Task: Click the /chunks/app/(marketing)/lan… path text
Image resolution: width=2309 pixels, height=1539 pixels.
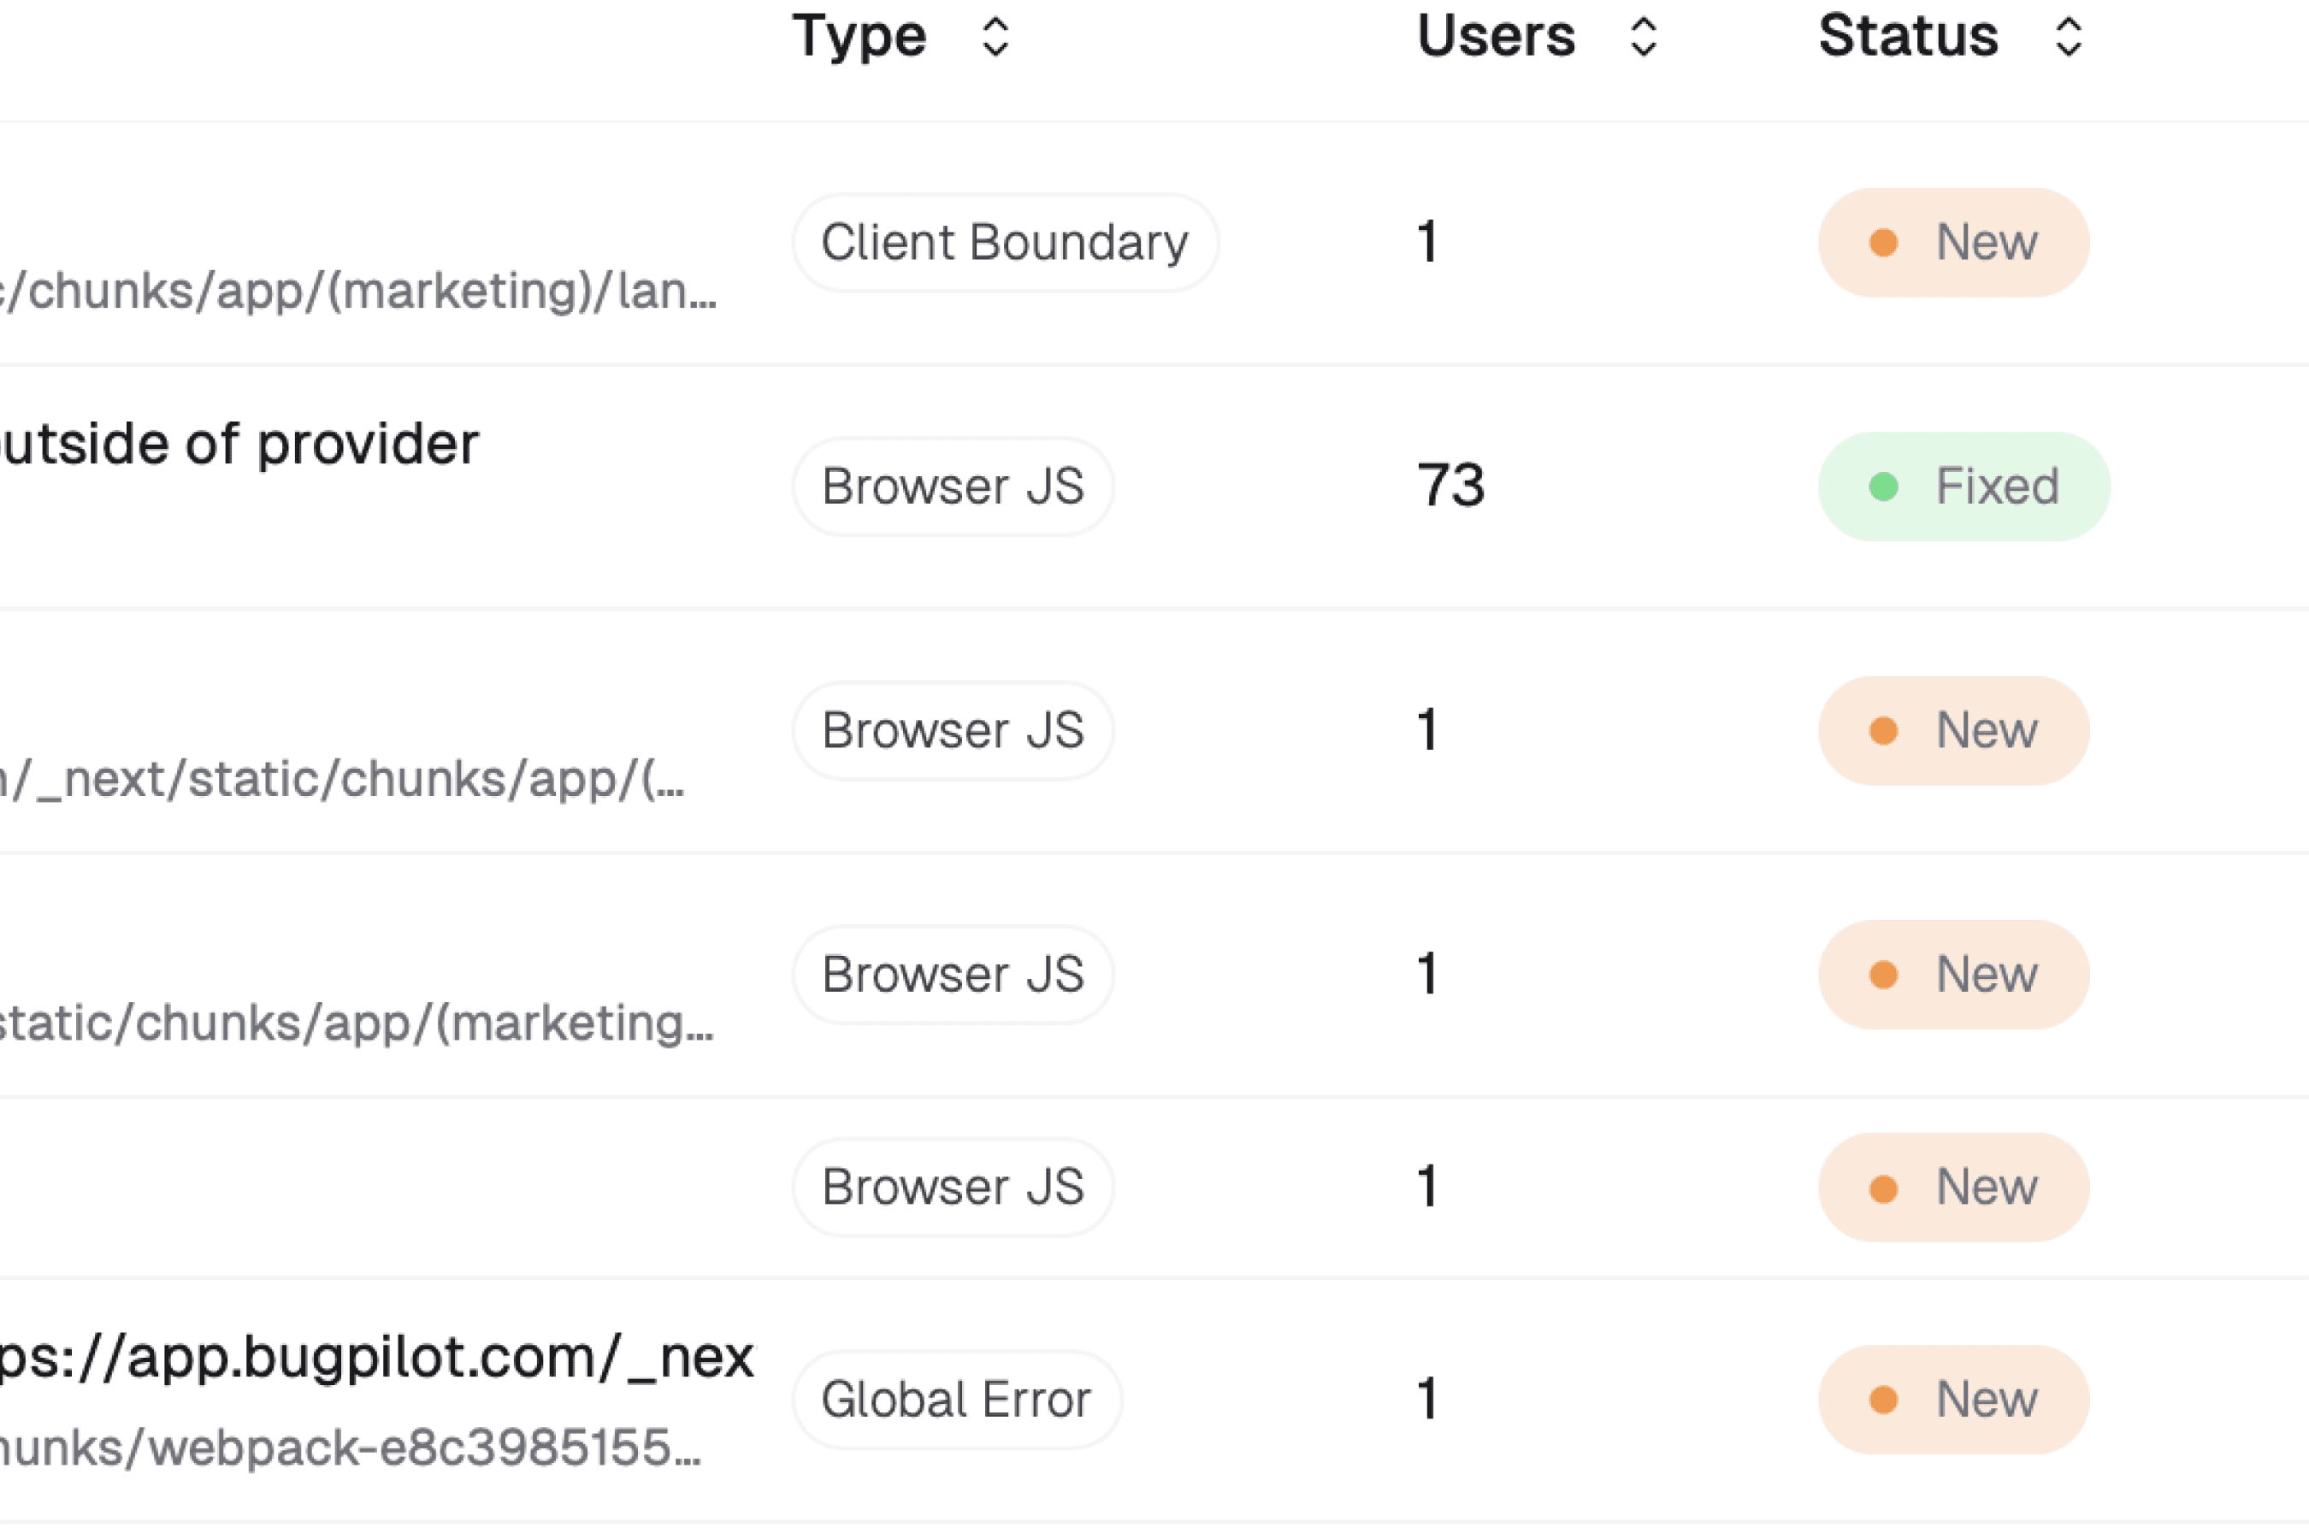Action: [x=358, y=292]
